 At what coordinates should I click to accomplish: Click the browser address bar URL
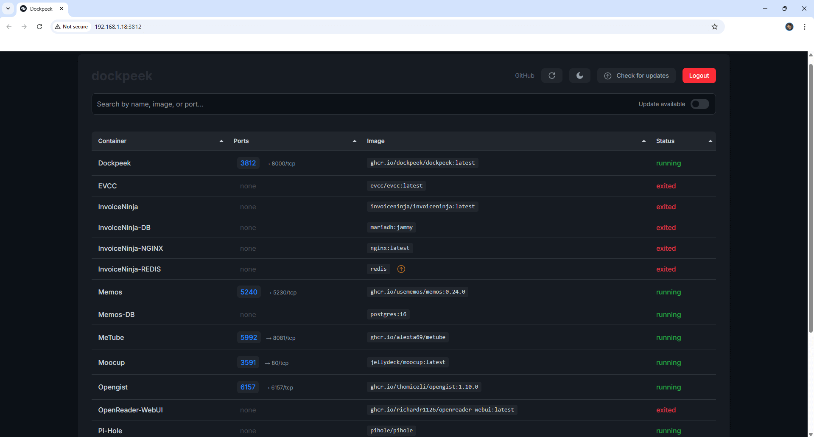click(118, 27)
